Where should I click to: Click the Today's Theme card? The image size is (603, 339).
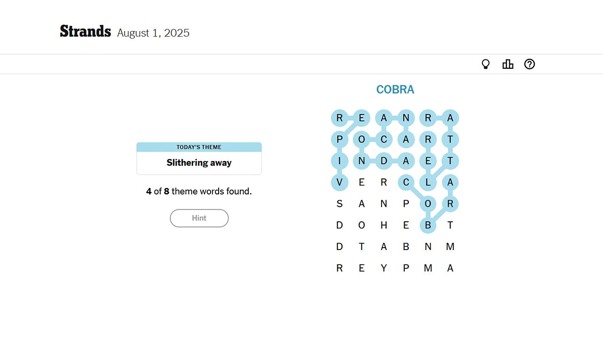point(199,158)
